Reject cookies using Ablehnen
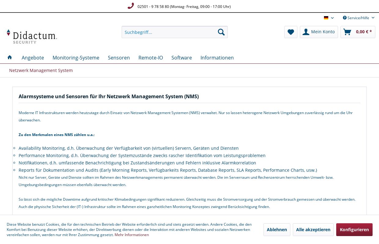This screenshot has width=379, height=244. point(277,230)
